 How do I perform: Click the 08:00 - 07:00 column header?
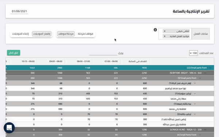tap(83, 61)
